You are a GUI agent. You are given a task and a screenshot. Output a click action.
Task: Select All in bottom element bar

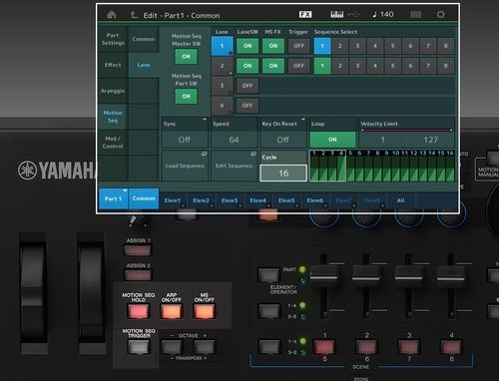point(401,200)
